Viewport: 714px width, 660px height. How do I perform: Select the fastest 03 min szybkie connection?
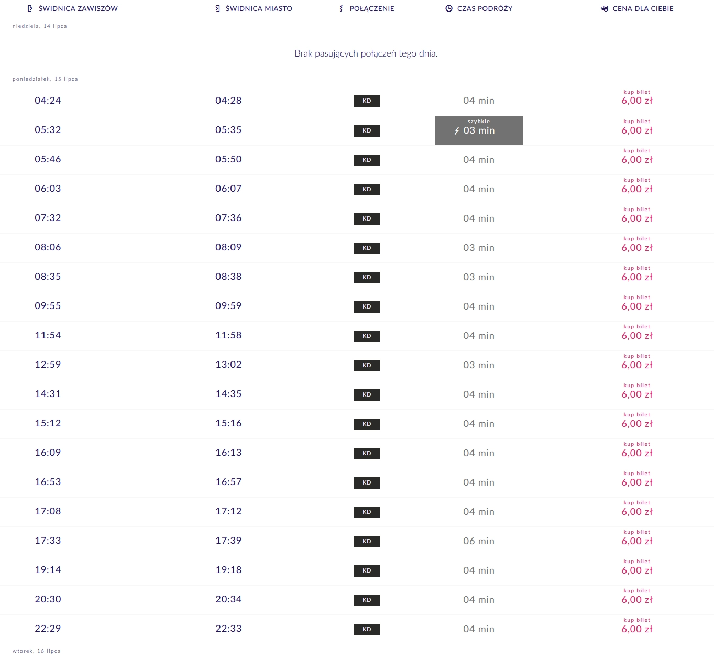pyautogui.click(x=479, y=130)
